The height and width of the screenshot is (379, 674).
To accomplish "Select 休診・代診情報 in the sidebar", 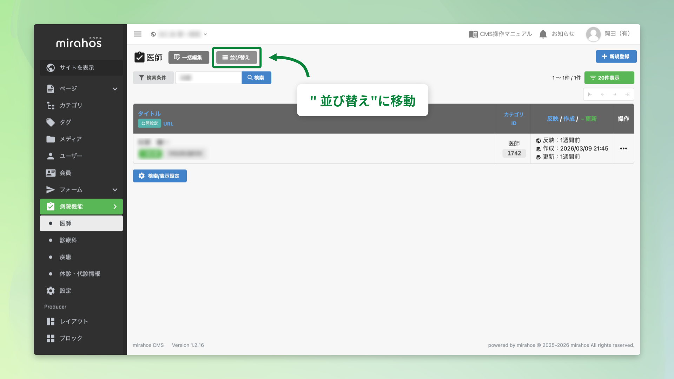I will 81,274.
